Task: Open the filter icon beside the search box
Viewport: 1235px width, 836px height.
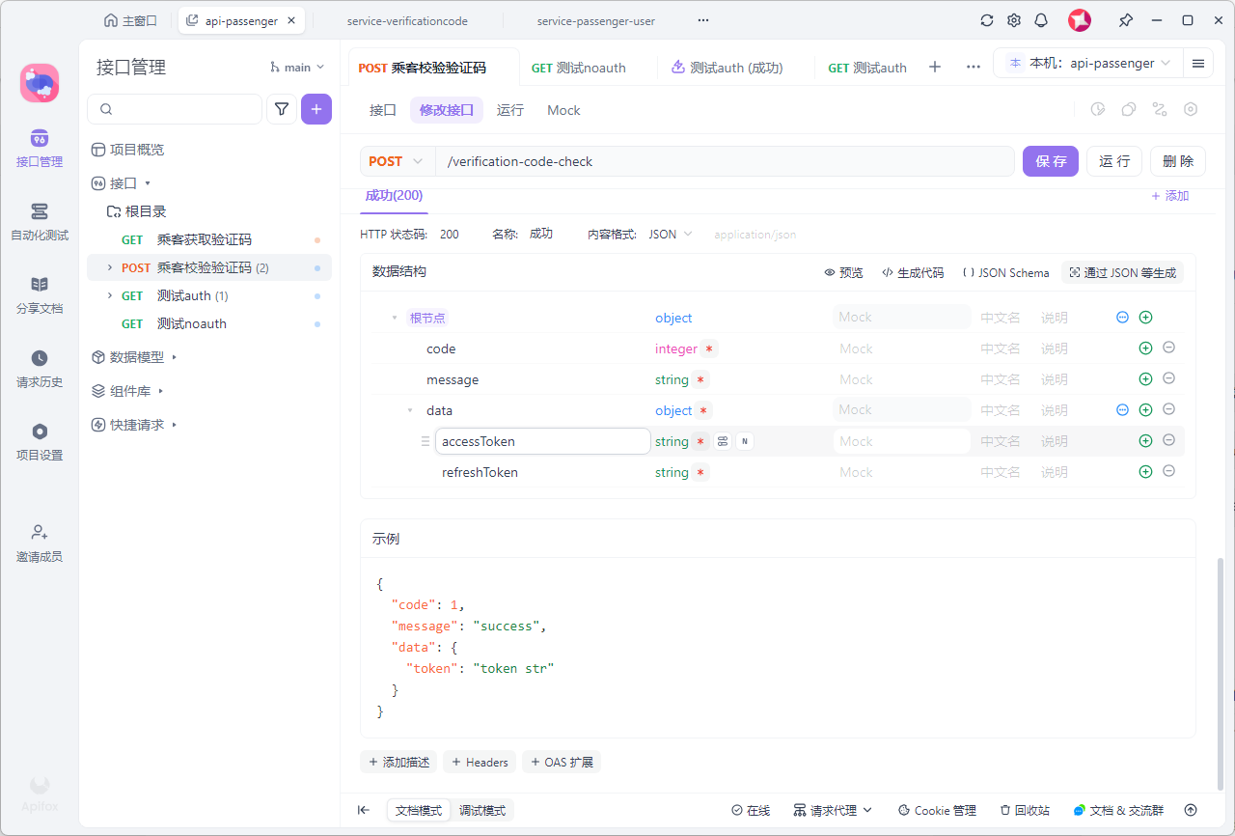Action: (x=282, y=109)
